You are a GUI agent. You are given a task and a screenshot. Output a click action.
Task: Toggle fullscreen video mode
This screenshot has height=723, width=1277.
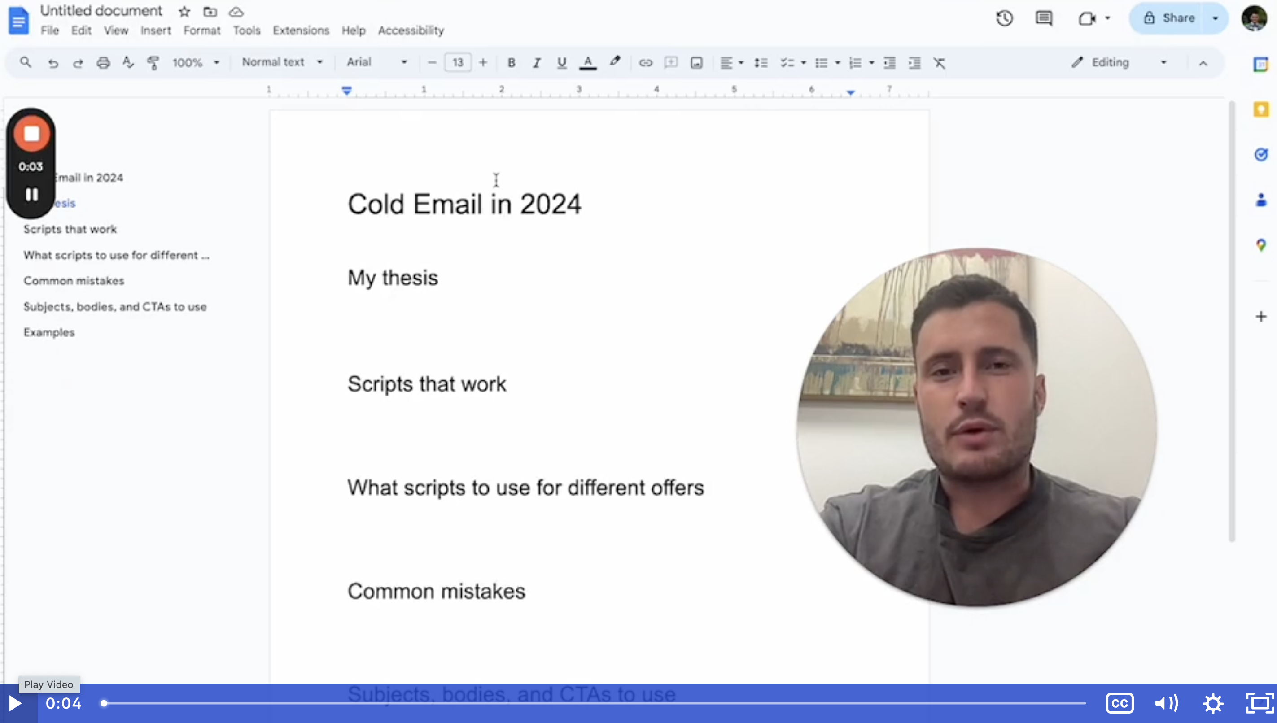click(x=1260, y=703)
